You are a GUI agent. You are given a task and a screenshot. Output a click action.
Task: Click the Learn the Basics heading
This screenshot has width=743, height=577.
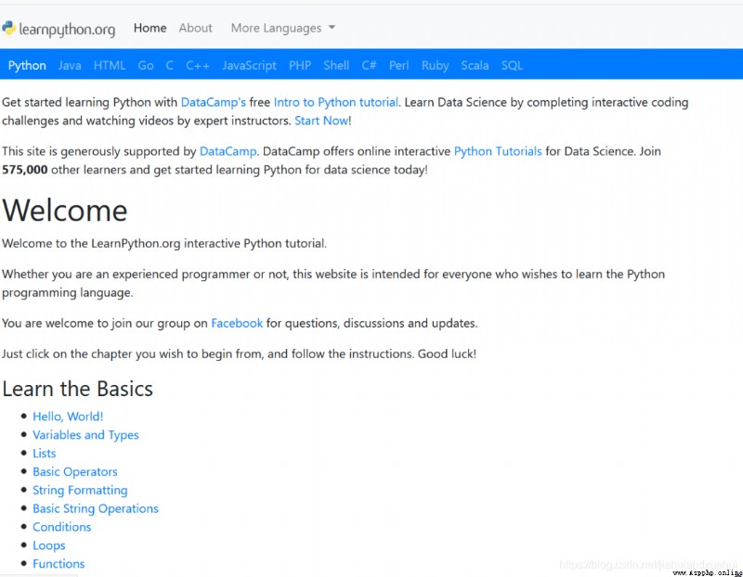(78, 389)
